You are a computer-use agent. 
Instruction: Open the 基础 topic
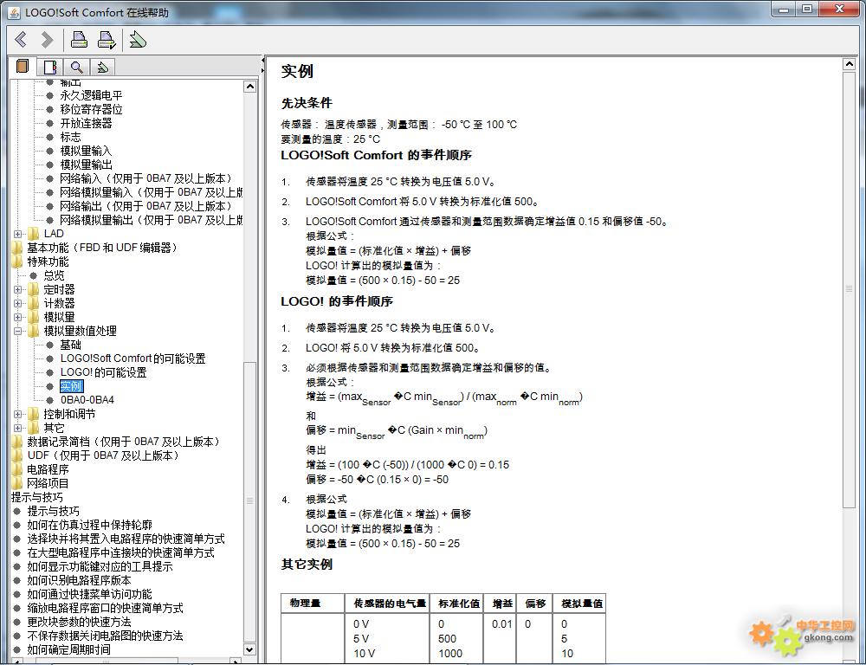point(71,345)
